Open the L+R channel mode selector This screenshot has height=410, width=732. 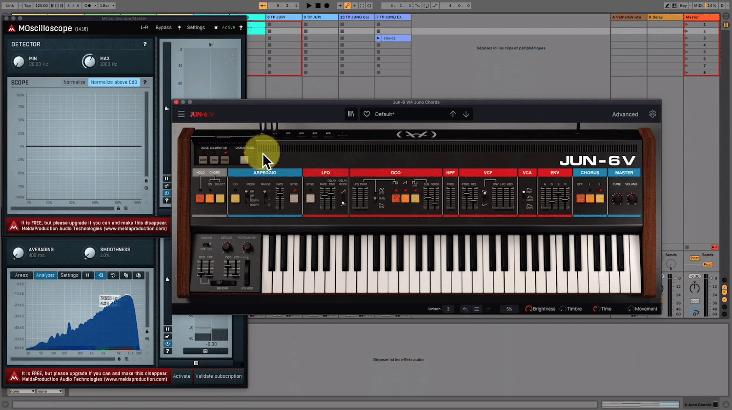pos(144,28)
